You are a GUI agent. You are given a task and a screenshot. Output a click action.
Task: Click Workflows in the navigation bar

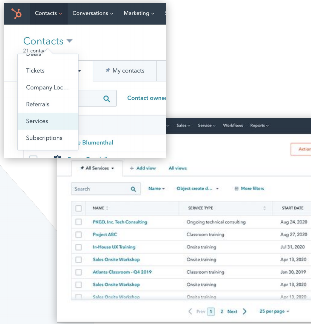(x=233, y=125)
